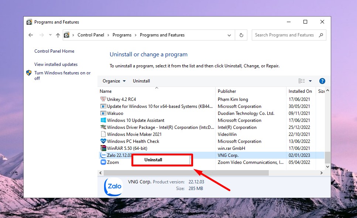Select Unikey 4.2 RC4 icon
The width and height of the screenshot is (357, 218).
pos(103,99)
